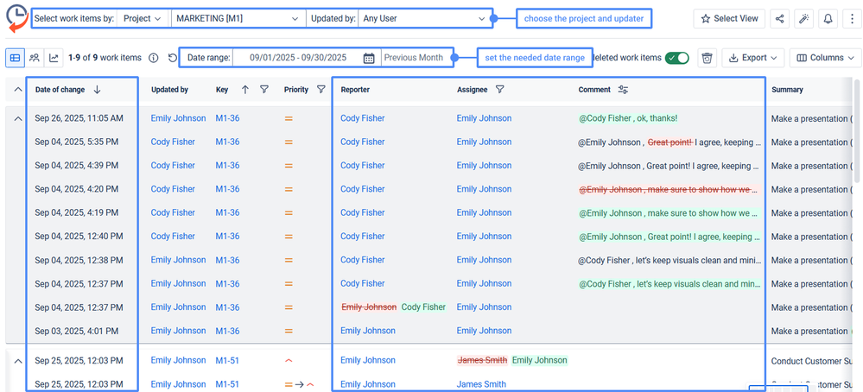Open the notifications bell
Image resolution: width=863 pixels, height=392 pixels.
point(828,18)
